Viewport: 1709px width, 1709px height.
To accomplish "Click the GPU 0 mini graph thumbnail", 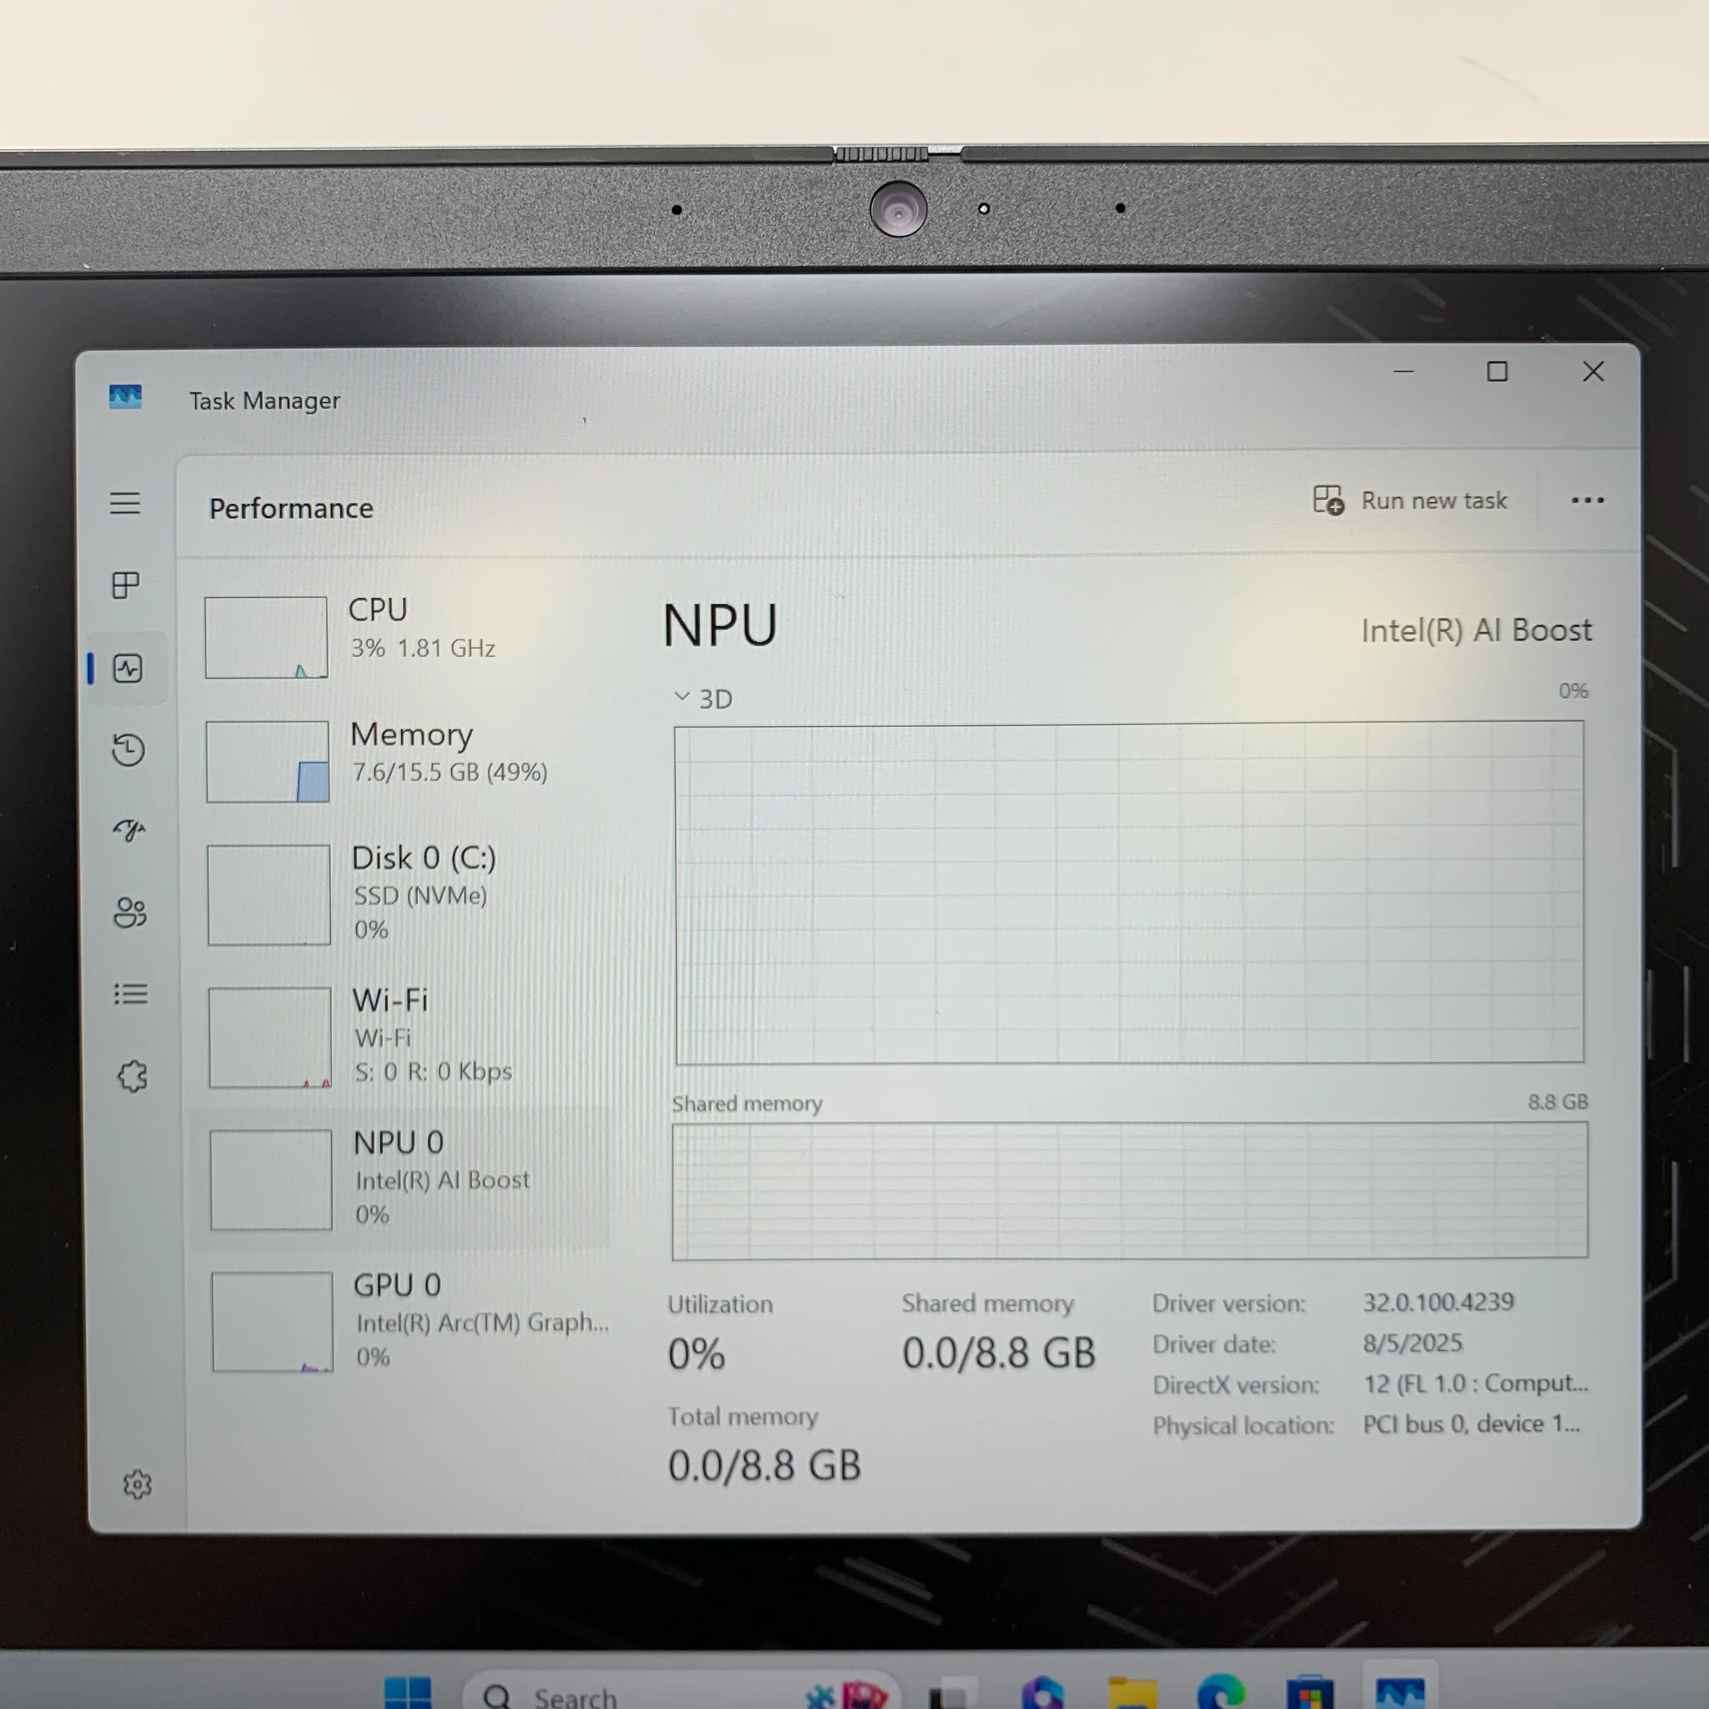I will [x=272, y=1322].
